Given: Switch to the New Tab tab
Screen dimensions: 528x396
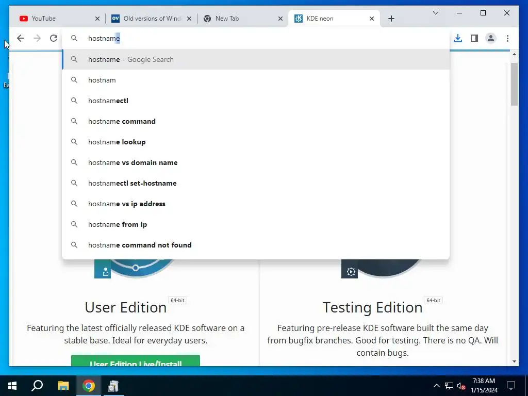Looking at the screenshot, I should pyautogui.click(x=242, y=19).
